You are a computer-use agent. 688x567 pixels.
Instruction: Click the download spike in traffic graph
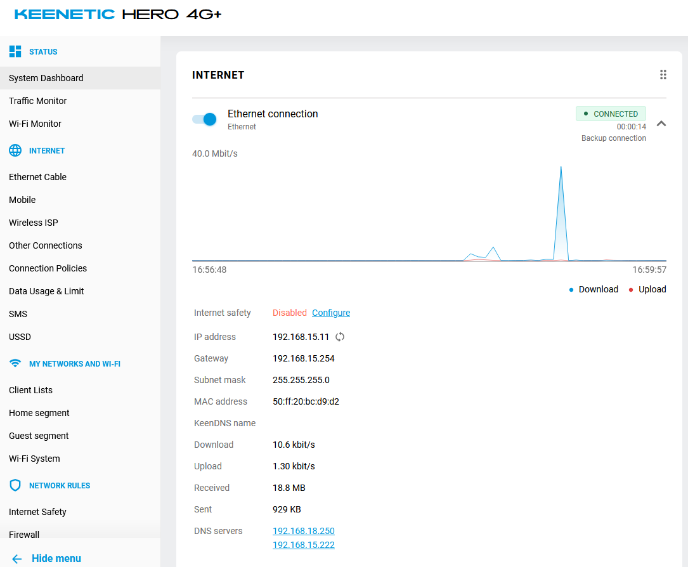[561, 214]
